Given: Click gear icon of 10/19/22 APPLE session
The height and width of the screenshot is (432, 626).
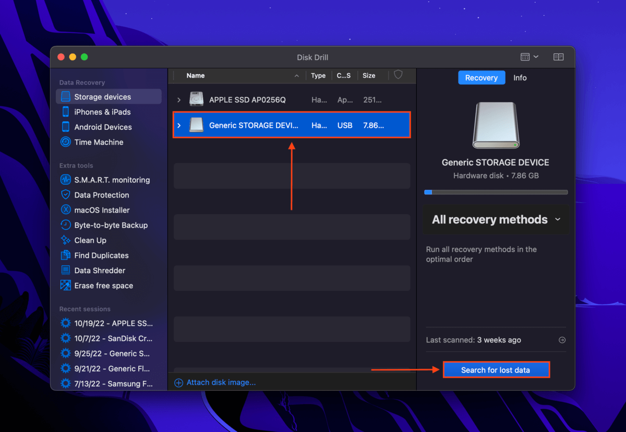Looking at the screenshot, I should [66, 323].
